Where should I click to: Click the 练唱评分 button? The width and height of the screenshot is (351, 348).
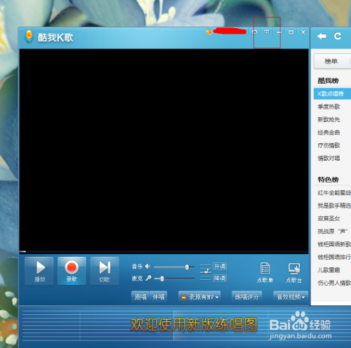(246, 297)
